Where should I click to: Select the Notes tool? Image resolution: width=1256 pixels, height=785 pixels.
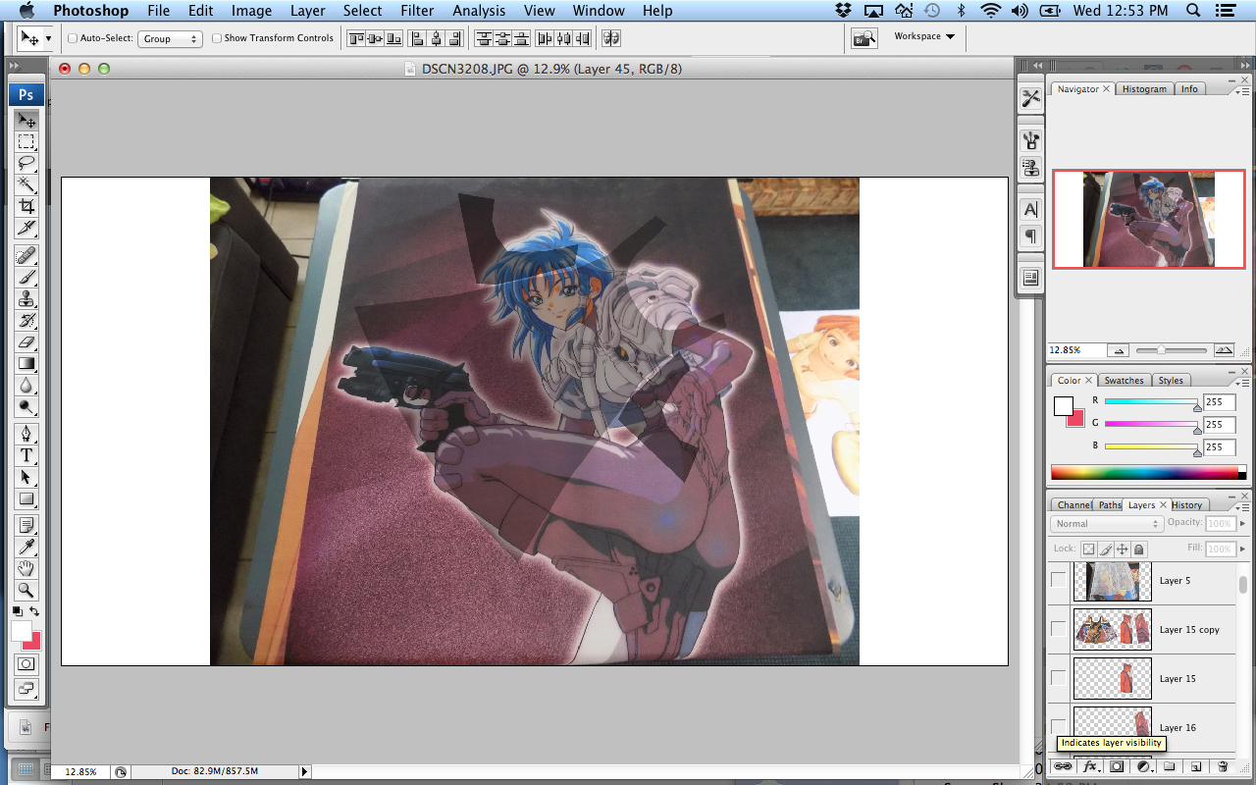click(x=26, y=525)
